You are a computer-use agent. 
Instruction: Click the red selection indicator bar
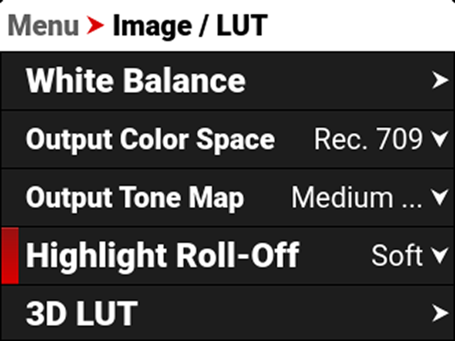9,255
